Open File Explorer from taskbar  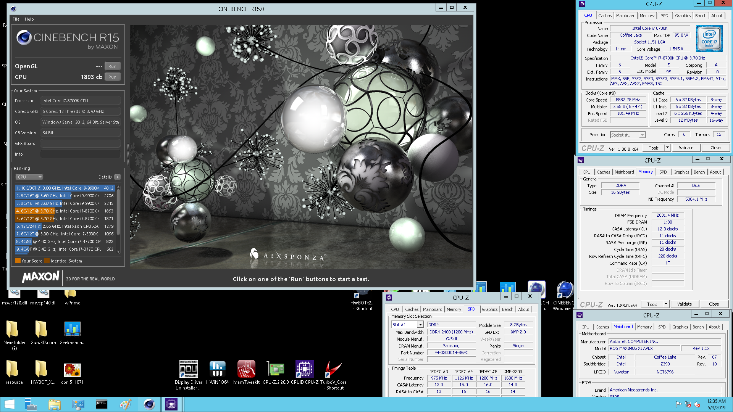[x=55, y=404]
